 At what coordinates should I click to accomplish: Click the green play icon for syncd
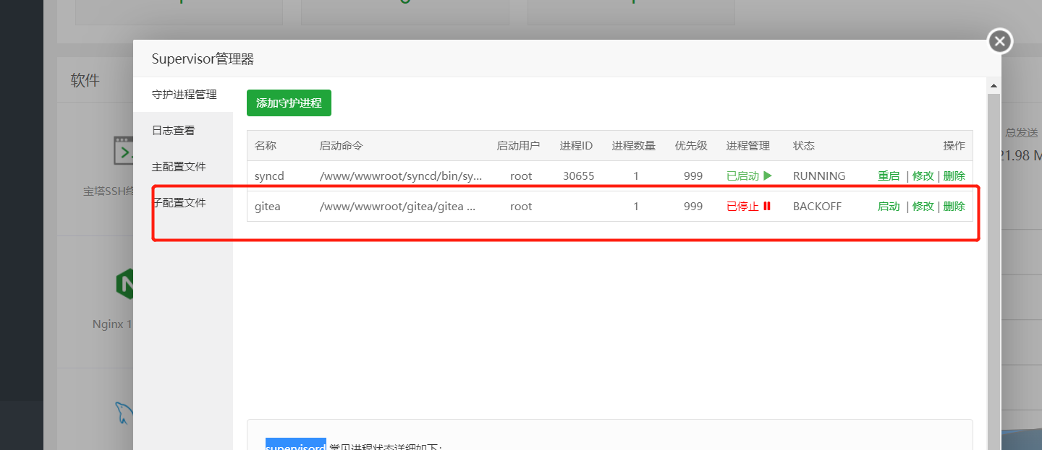pos(768,176)
